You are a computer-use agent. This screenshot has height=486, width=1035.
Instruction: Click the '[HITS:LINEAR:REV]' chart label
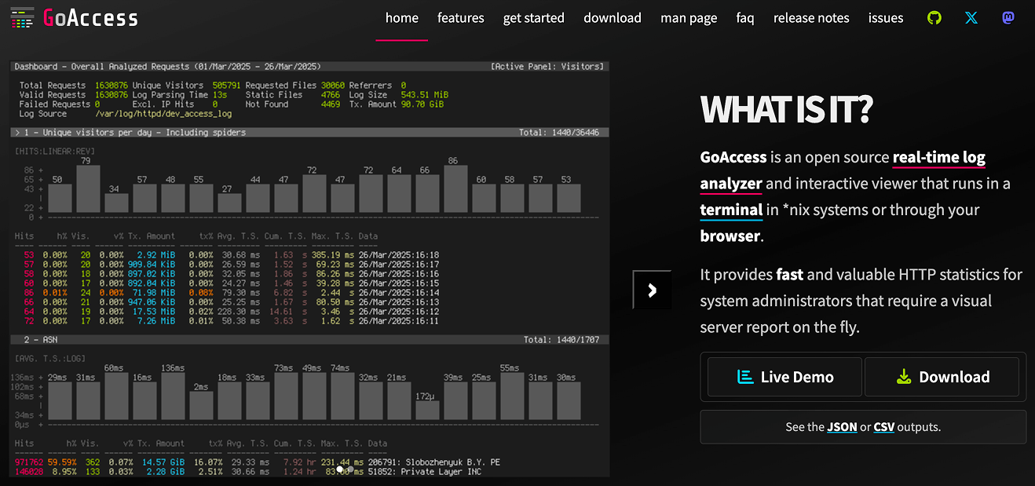point(55,151)
